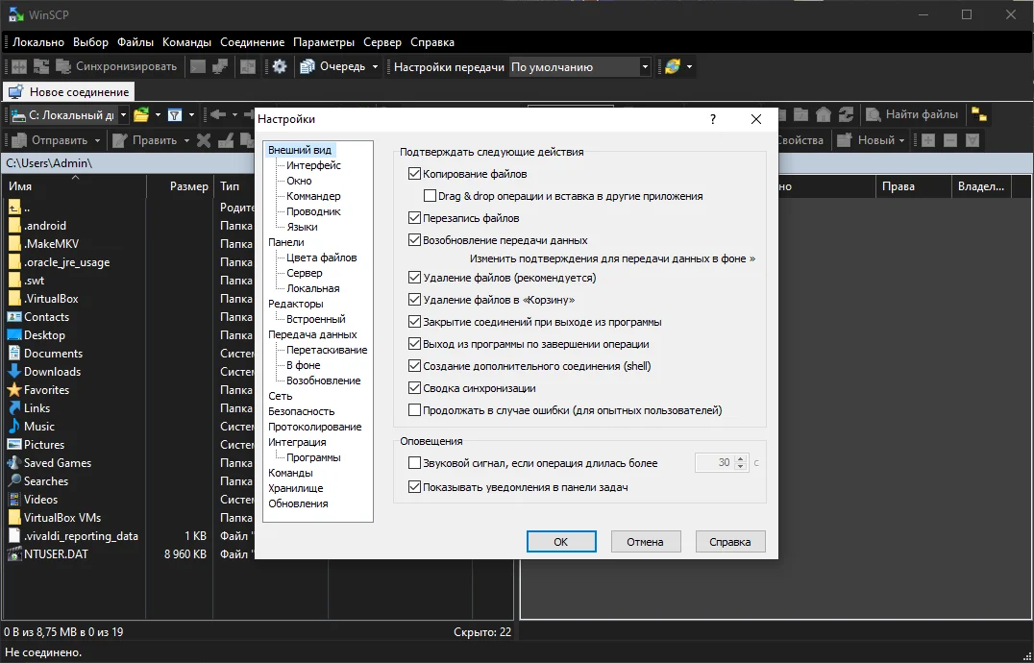Select 'Обновления' in settings tree
The width and height of the screenshot is (1034, 663).
[298, 503]
